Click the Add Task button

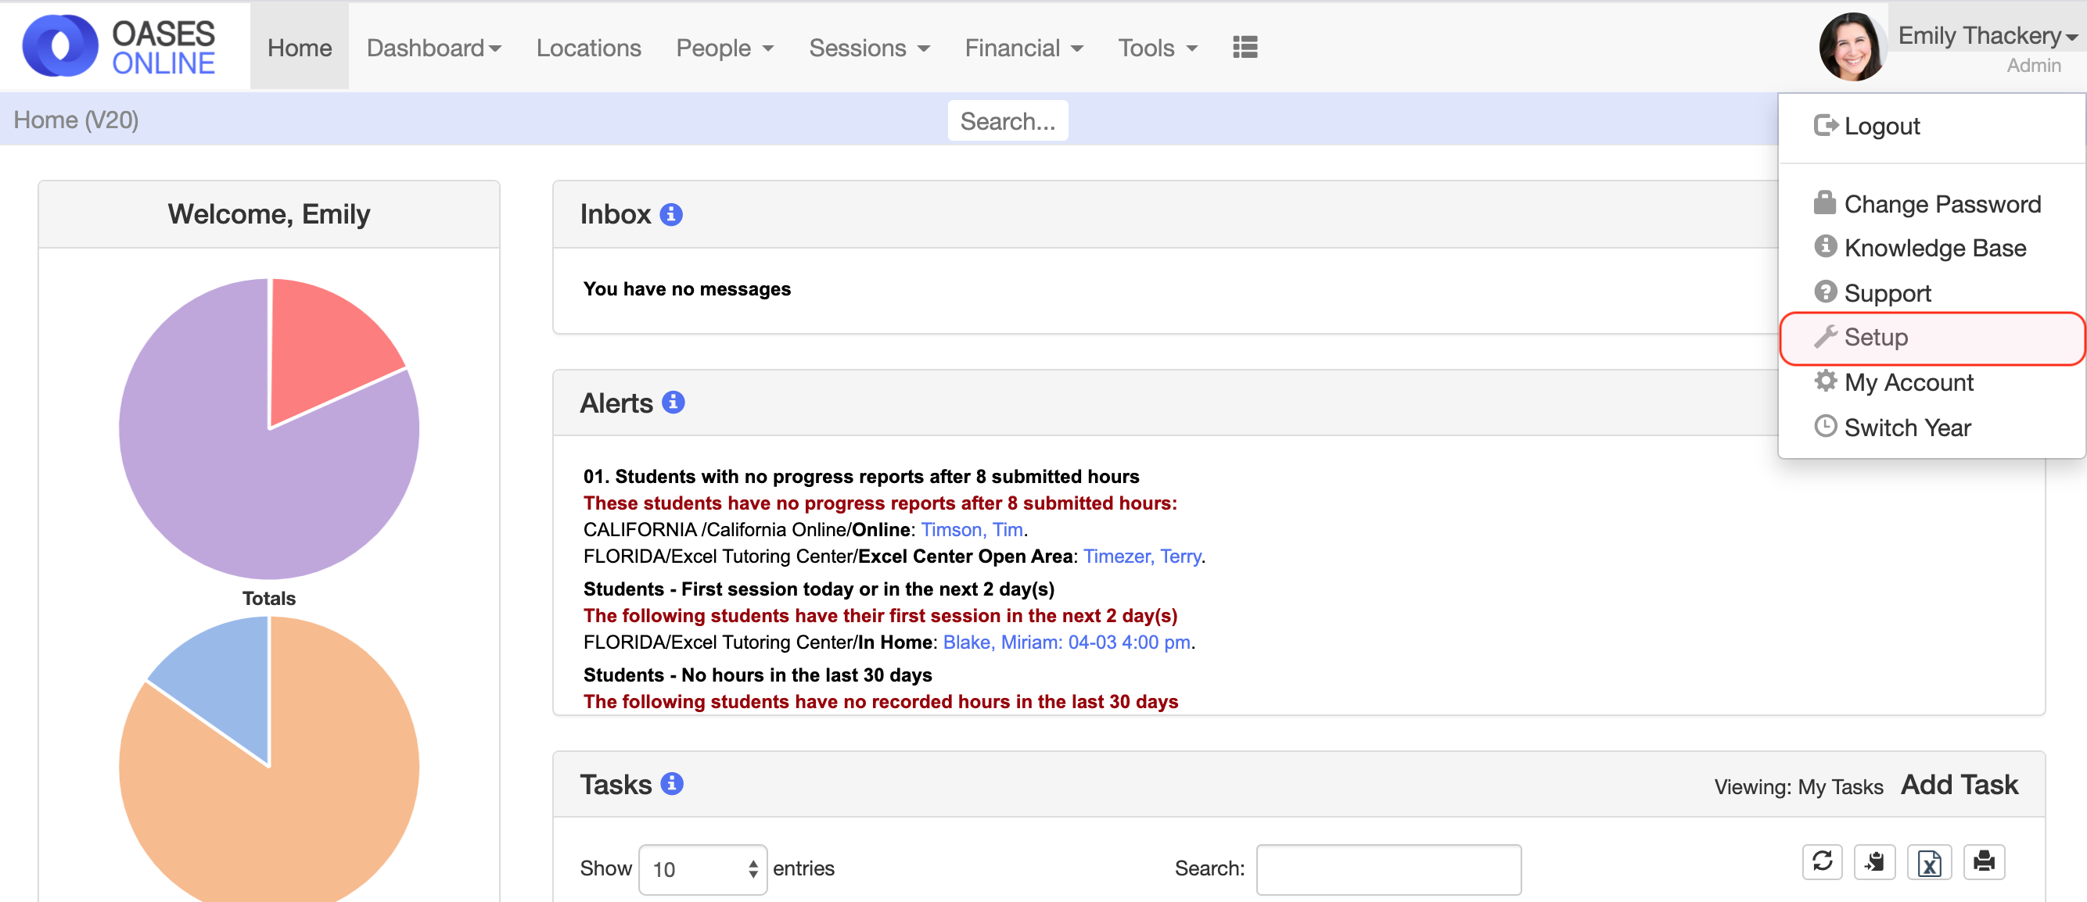coord(1958,785)
